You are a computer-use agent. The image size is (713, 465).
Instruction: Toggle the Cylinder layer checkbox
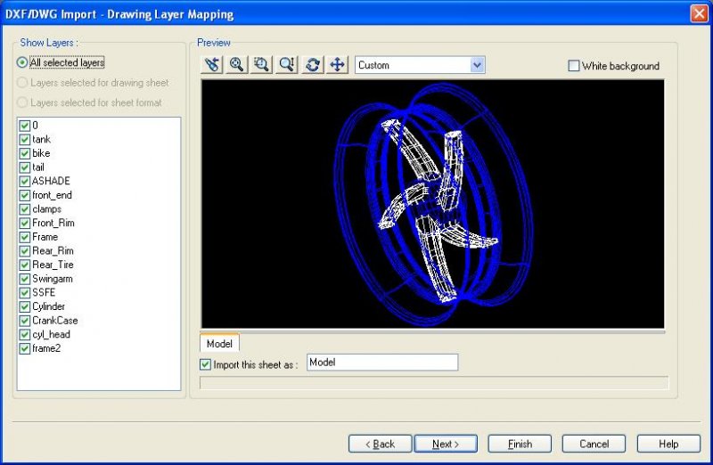25,306
